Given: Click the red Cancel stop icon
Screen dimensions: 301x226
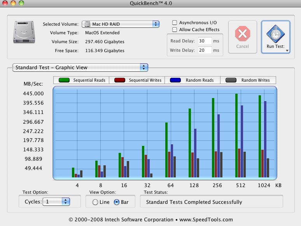Looking at the screenshot, I should [242, 33].
